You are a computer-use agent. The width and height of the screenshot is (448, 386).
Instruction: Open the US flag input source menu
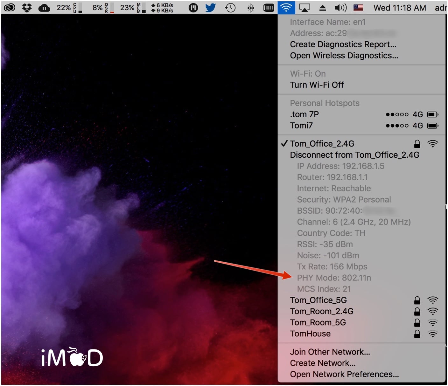pyautogui.click(x=358, y=7)
